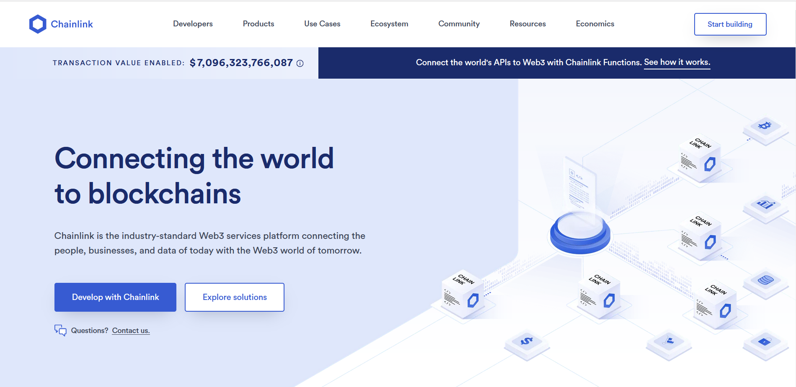Open the Developers menu
The image size is (796, 387).
193,24
